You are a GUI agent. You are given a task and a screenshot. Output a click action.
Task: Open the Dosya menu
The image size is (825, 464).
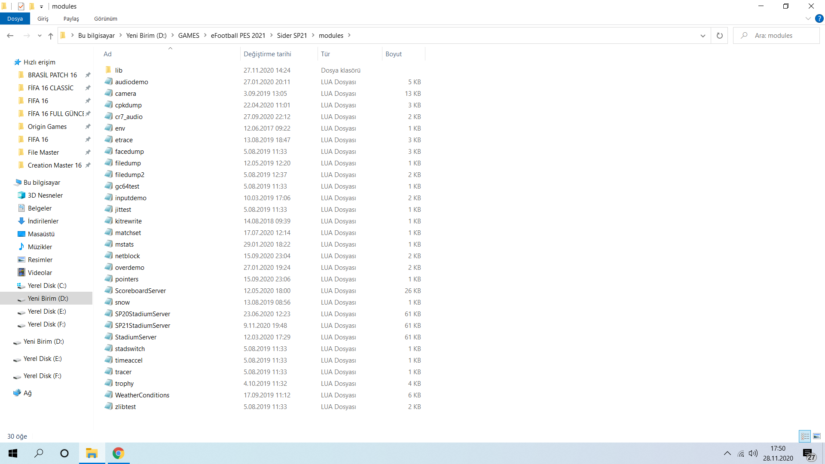15,18
